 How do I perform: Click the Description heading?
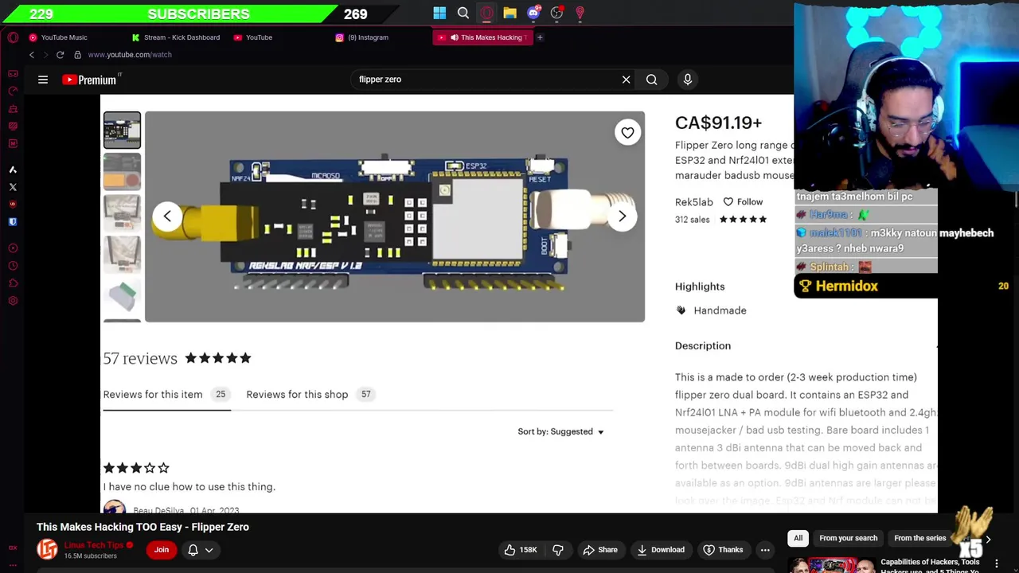point(703,346)
